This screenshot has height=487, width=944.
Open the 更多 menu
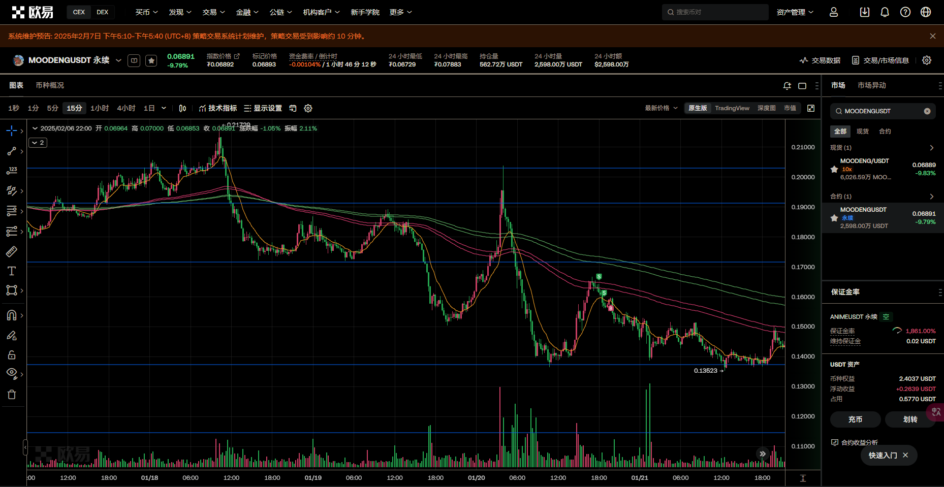point(400,12)
